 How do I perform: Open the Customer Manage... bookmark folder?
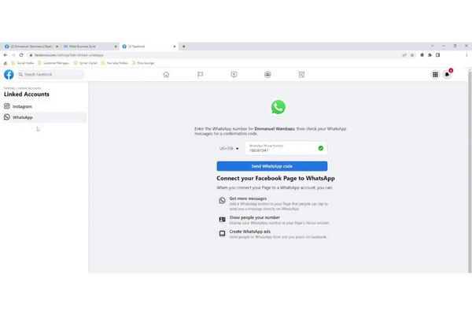pyautogui.click(x=53, y=63)
